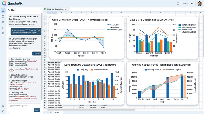Click the AI Chat panel scrollbar
Image resolution: width=204 pixels, height=114 pixels.
point(42,57)
